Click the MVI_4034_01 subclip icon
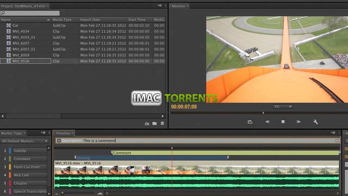Image resolution: width=348 pixels, height=196 pixels. click(x=9, y=37)
